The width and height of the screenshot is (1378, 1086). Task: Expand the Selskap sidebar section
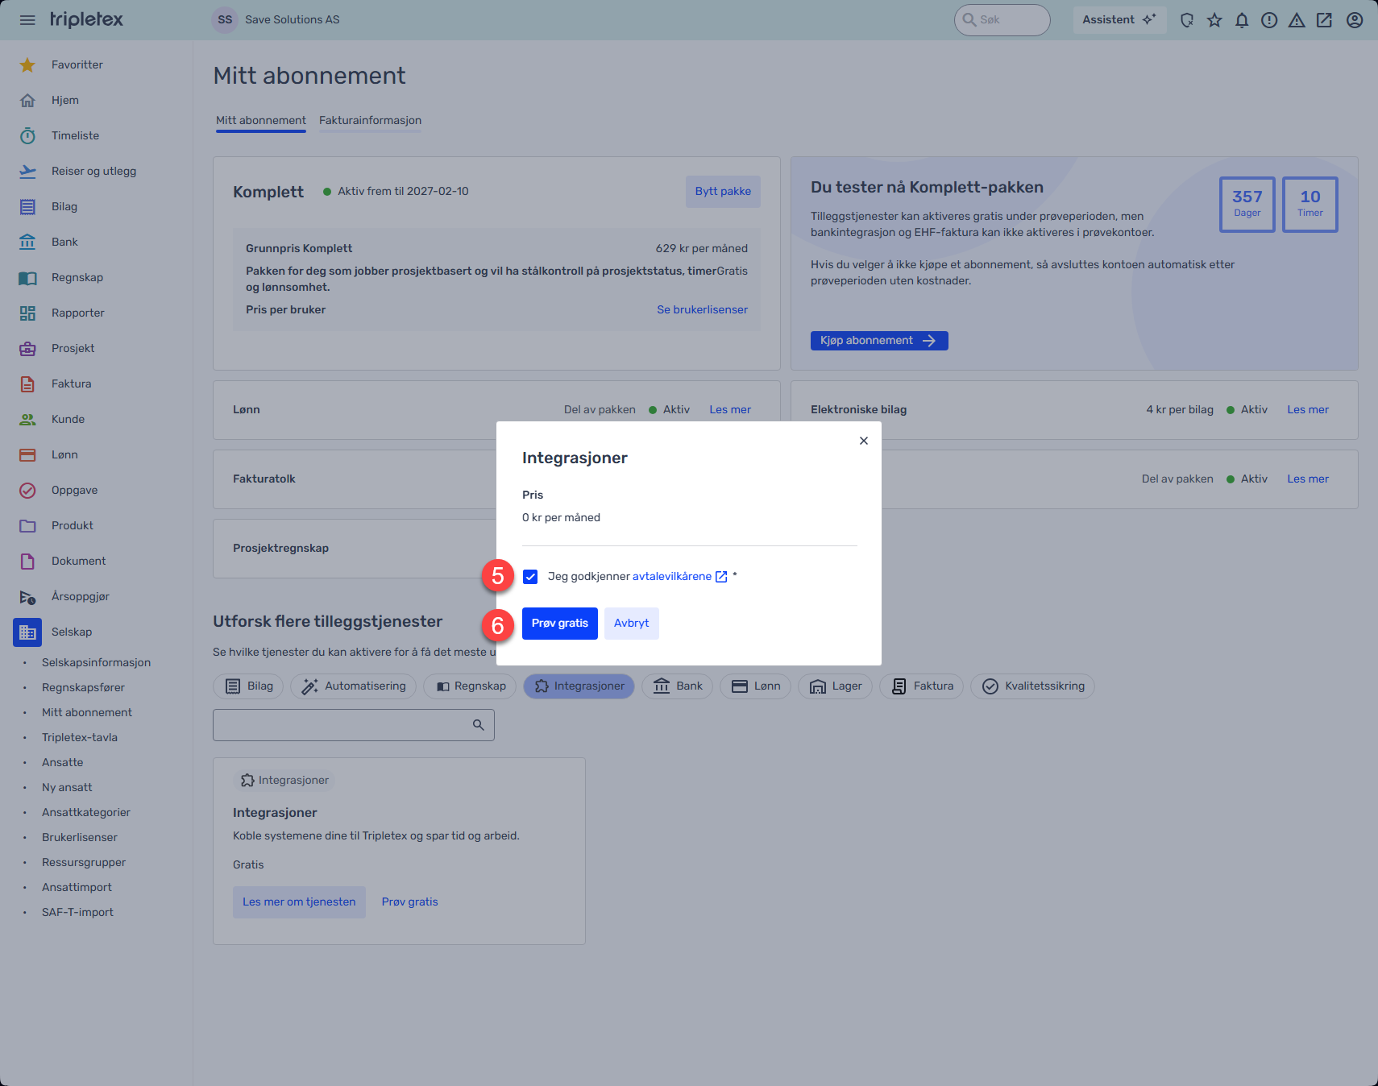coord(71,632)
